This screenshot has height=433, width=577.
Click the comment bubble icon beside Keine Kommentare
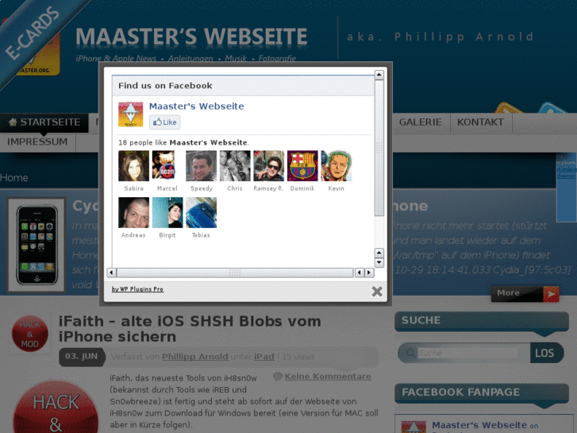pos(278,377)
